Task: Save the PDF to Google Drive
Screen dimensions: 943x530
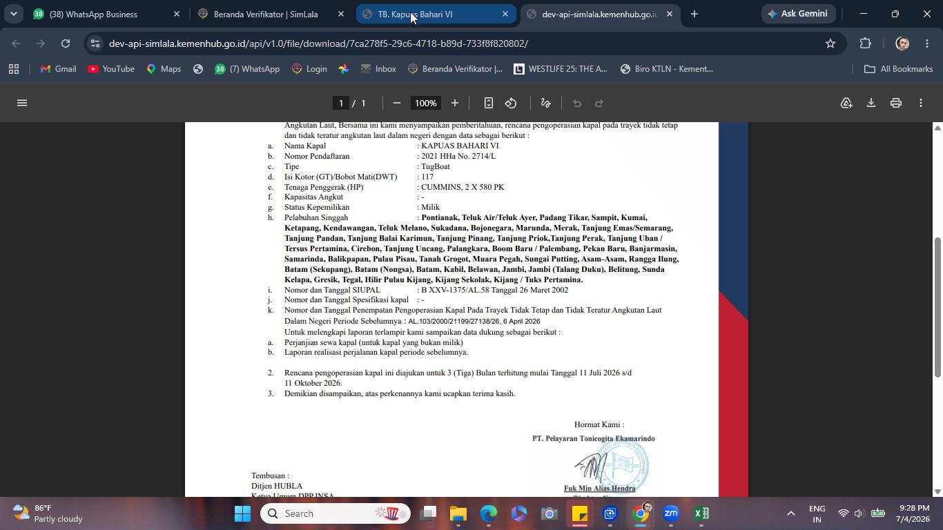Action: coord(846,103)
